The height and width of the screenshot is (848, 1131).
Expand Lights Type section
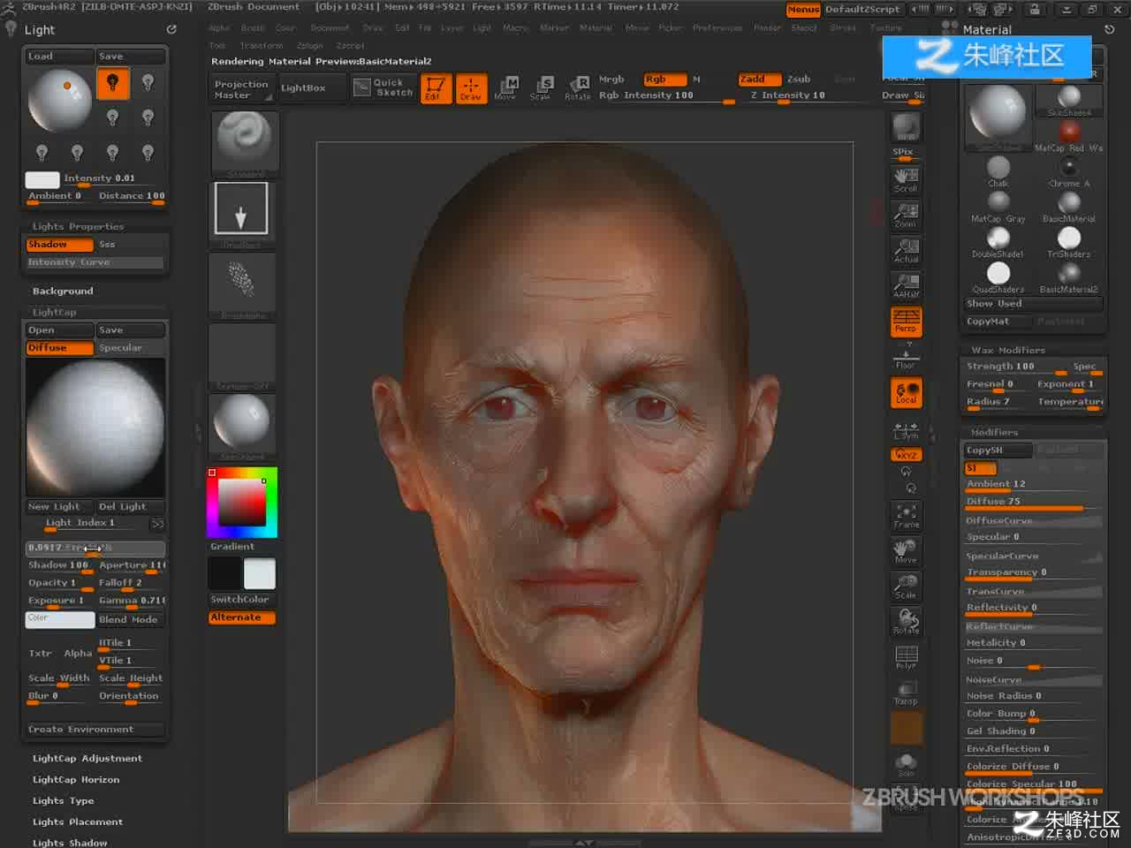(63, 800)
